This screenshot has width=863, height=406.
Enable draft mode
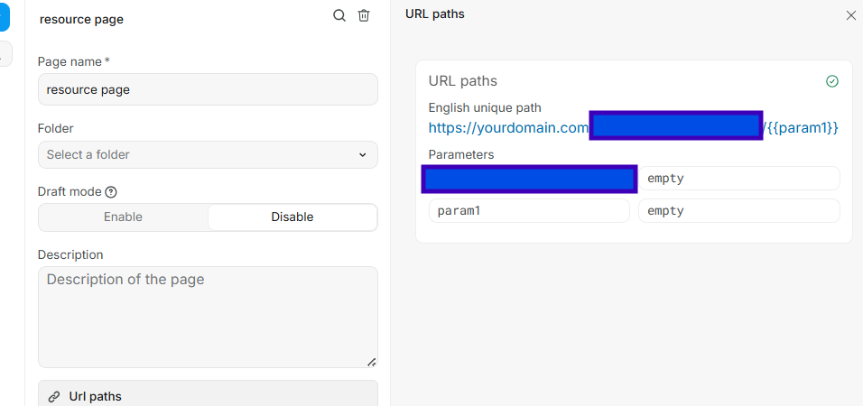click(123, 217)
